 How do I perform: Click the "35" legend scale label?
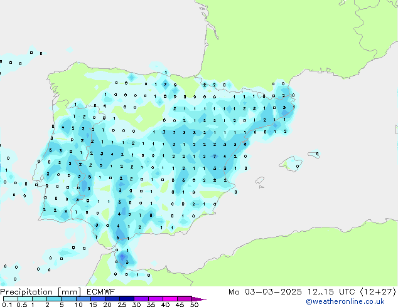pyautogui.click(x=151, y=304)
